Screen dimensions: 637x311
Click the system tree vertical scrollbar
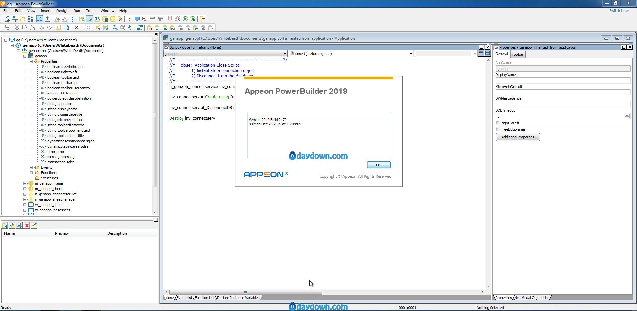pyautogui.click(x=154, y=114)
